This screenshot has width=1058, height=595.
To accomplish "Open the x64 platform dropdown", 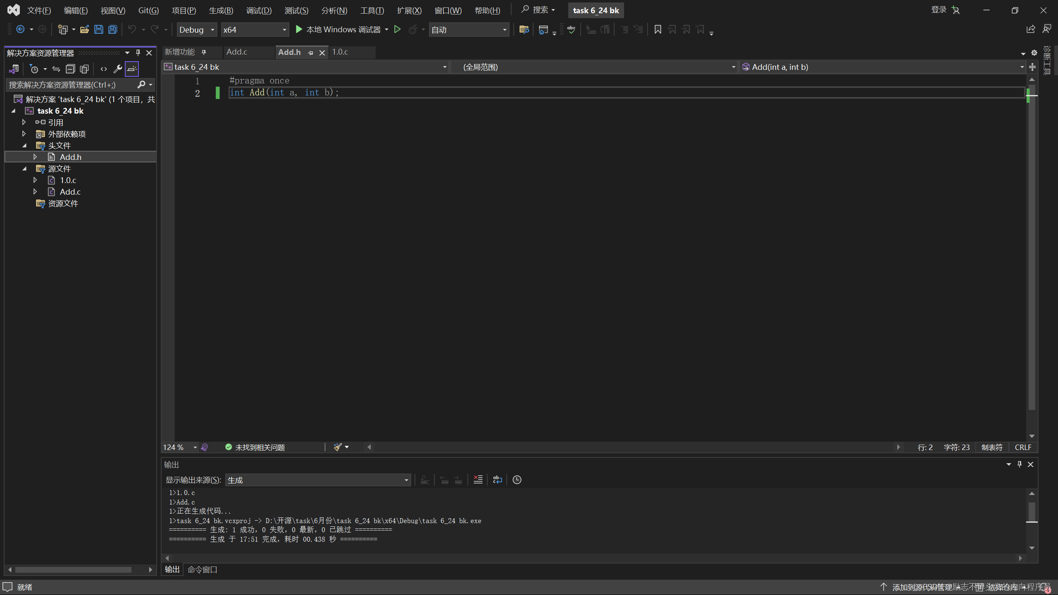I will 255,30.
